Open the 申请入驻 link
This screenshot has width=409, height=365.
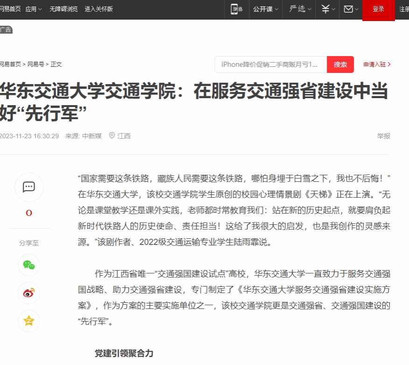point(377,64)
